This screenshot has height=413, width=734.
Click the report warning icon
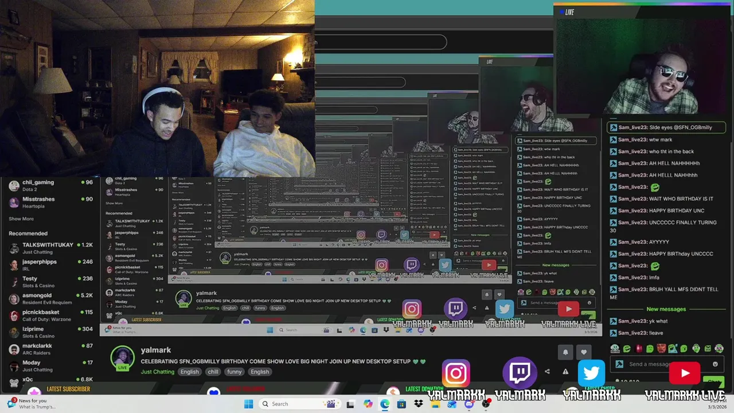coord(565,372)
